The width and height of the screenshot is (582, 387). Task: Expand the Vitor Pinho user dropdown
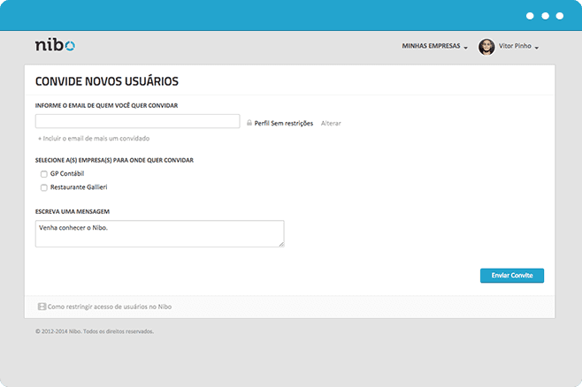click(x=518, y=46)
